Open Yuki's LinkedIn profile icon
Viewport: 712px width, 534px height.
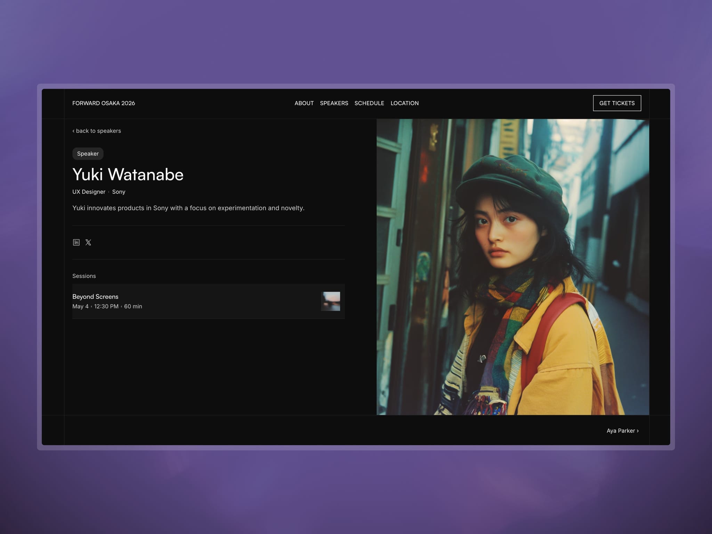76,242
